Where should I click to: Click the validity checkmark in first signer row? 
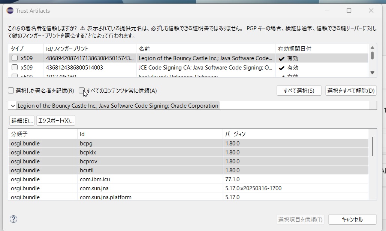click(281, 58)
